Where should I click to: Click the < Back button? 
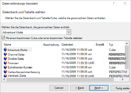(80, 88)
